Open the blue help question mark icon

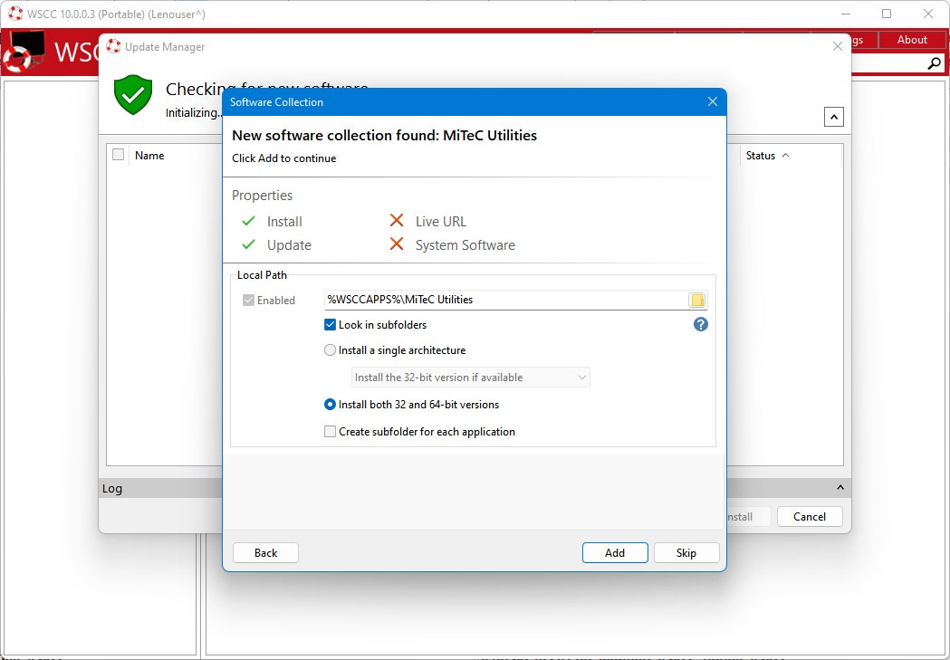point(700,324)
